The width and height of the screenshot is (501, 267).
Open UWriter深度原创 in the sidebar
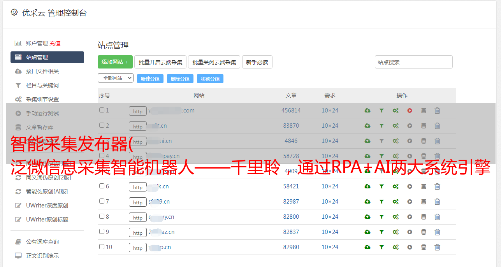coord(47,206)
